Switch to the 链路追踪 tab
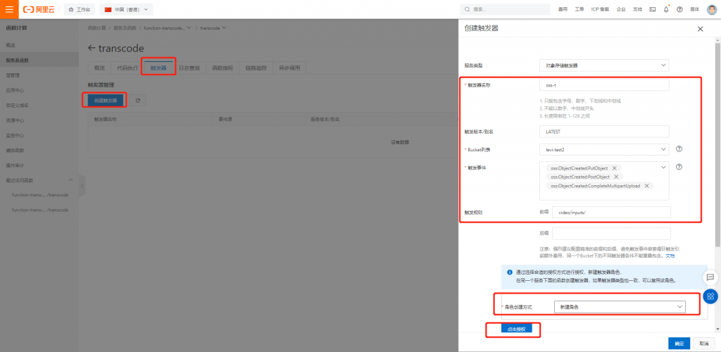This screenshot has height=352, width=721. (x=256, y=68)
